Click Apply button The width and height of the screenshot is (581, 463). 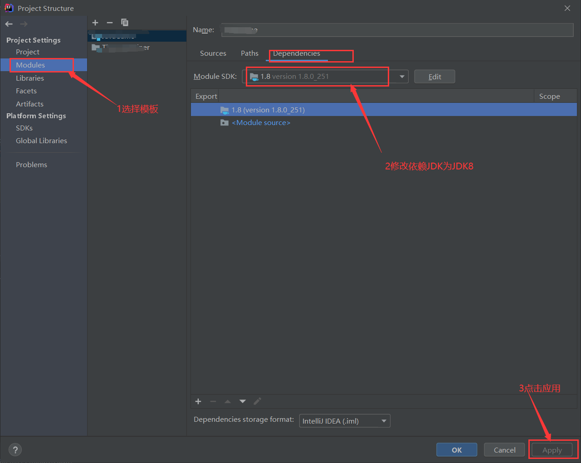pyautogui.click(x=552, y=450)
